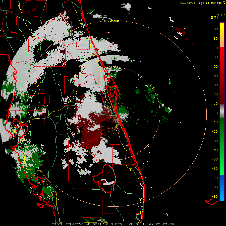Click the Lake Okeechobee red outline

coord(104,179)
